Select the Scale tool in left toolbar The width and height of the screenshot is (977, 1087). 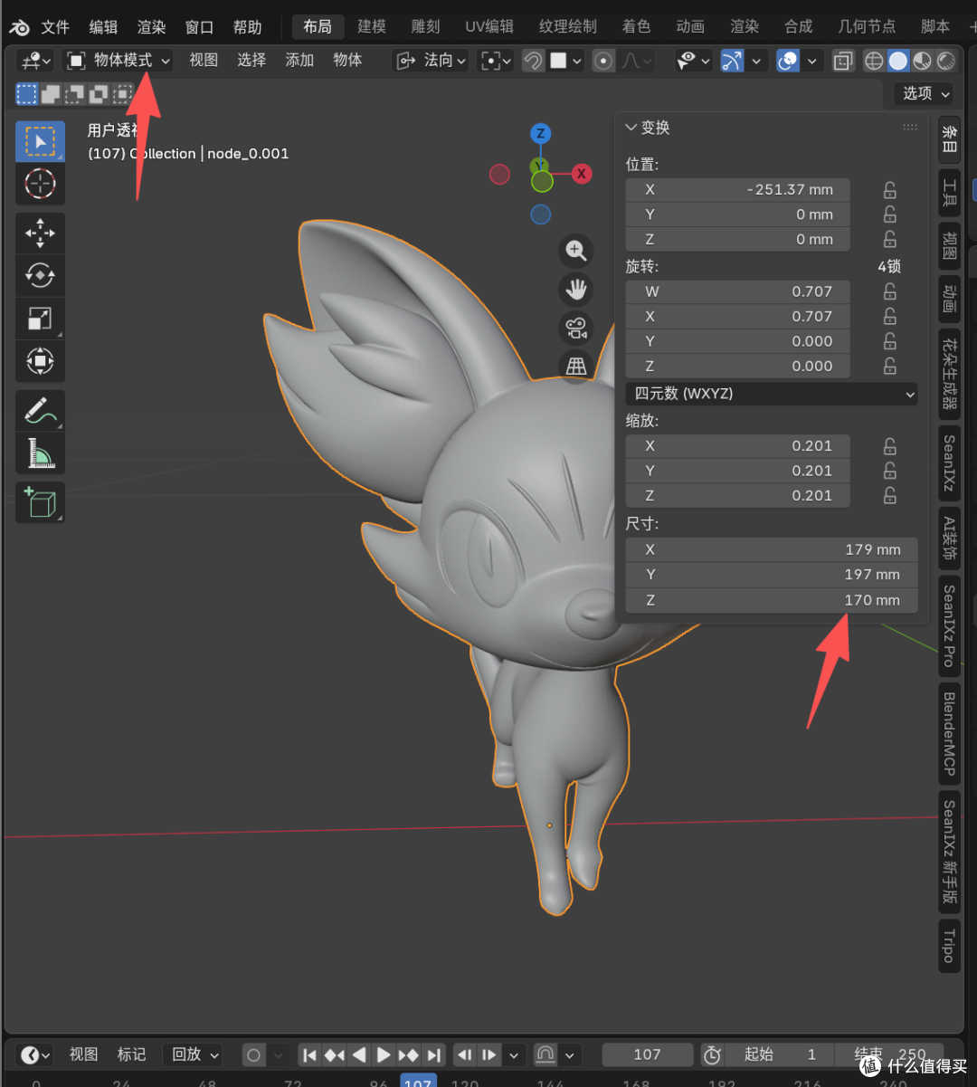point(40,318)
